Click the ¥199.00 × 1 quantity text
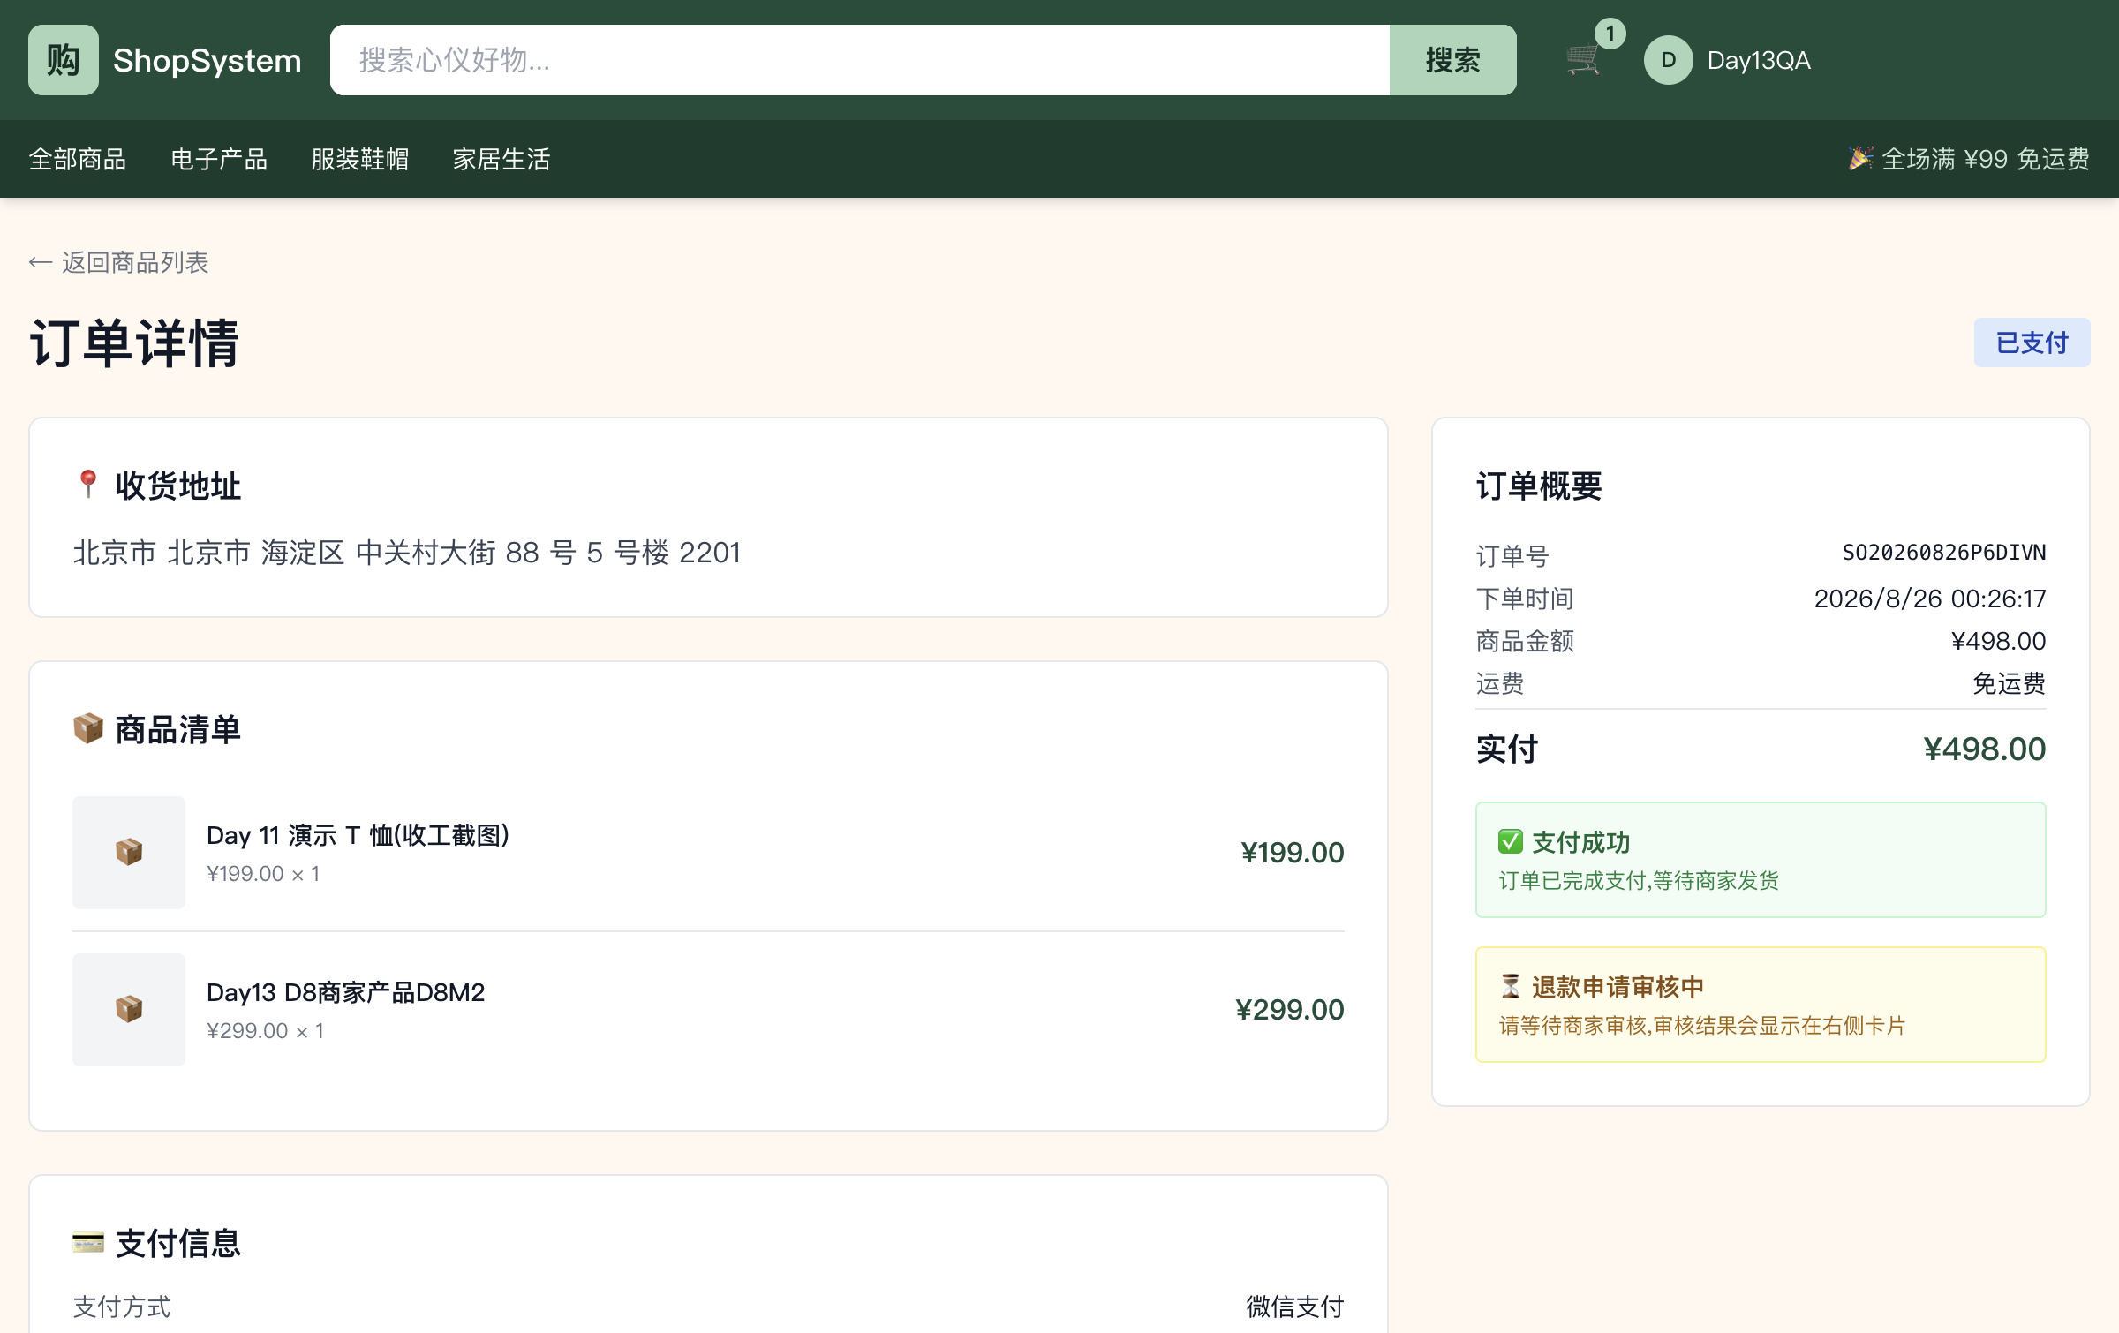Viewport: 2119px width, 1333px height. point(263,873)
